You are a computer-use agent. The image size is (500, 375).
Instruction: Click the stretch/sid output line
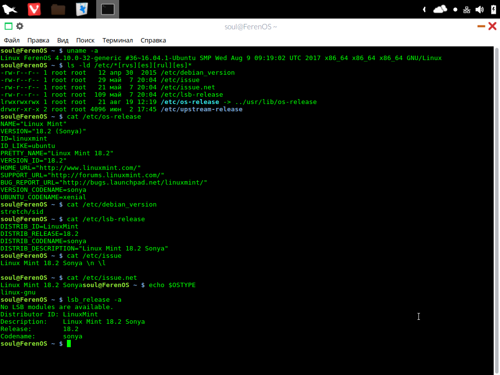click(x=21, y=212)
